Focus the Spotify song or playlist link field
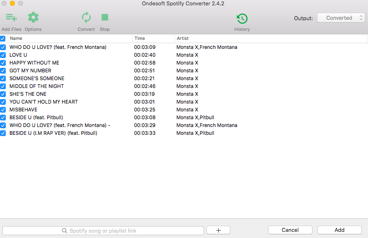 (x=103, y=231)
